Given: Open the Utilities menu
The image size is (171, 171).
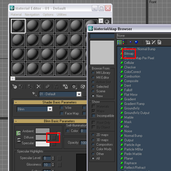Looking at the screenshot, I should (x=62, y=15).
